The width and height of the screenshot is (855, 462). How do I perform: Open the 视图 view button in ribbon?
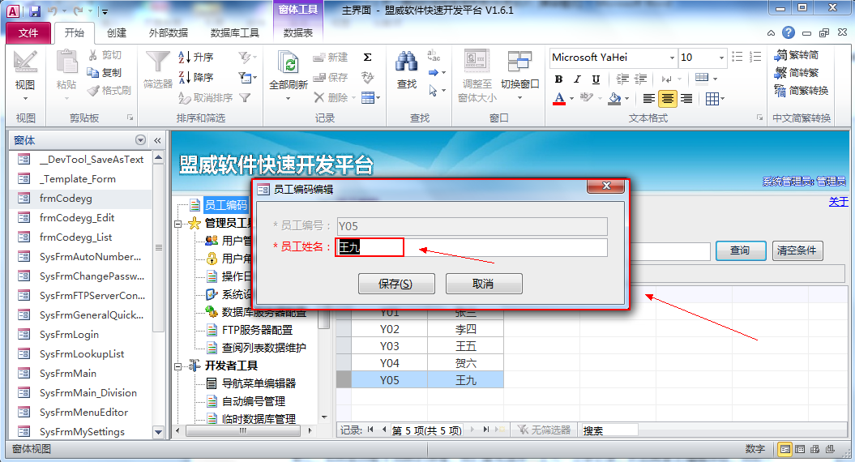24,76
